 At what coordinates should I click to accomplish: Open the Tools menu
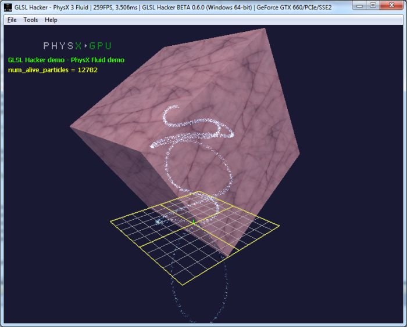click(x=31, y=20)
